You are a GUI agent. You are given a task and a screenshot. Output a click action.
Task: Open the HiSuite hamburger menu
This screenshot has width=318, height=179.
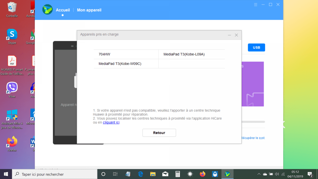click(256, 5)
